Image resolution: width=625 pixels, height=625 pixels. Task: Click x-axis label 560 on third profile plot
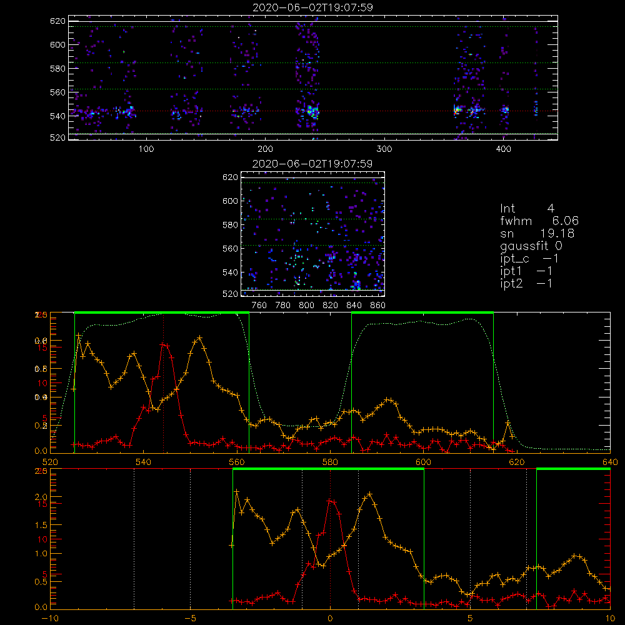[x=237, y=462]
